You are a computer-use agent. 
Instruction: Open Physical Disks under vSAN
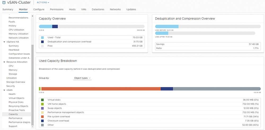pos(16,102)
